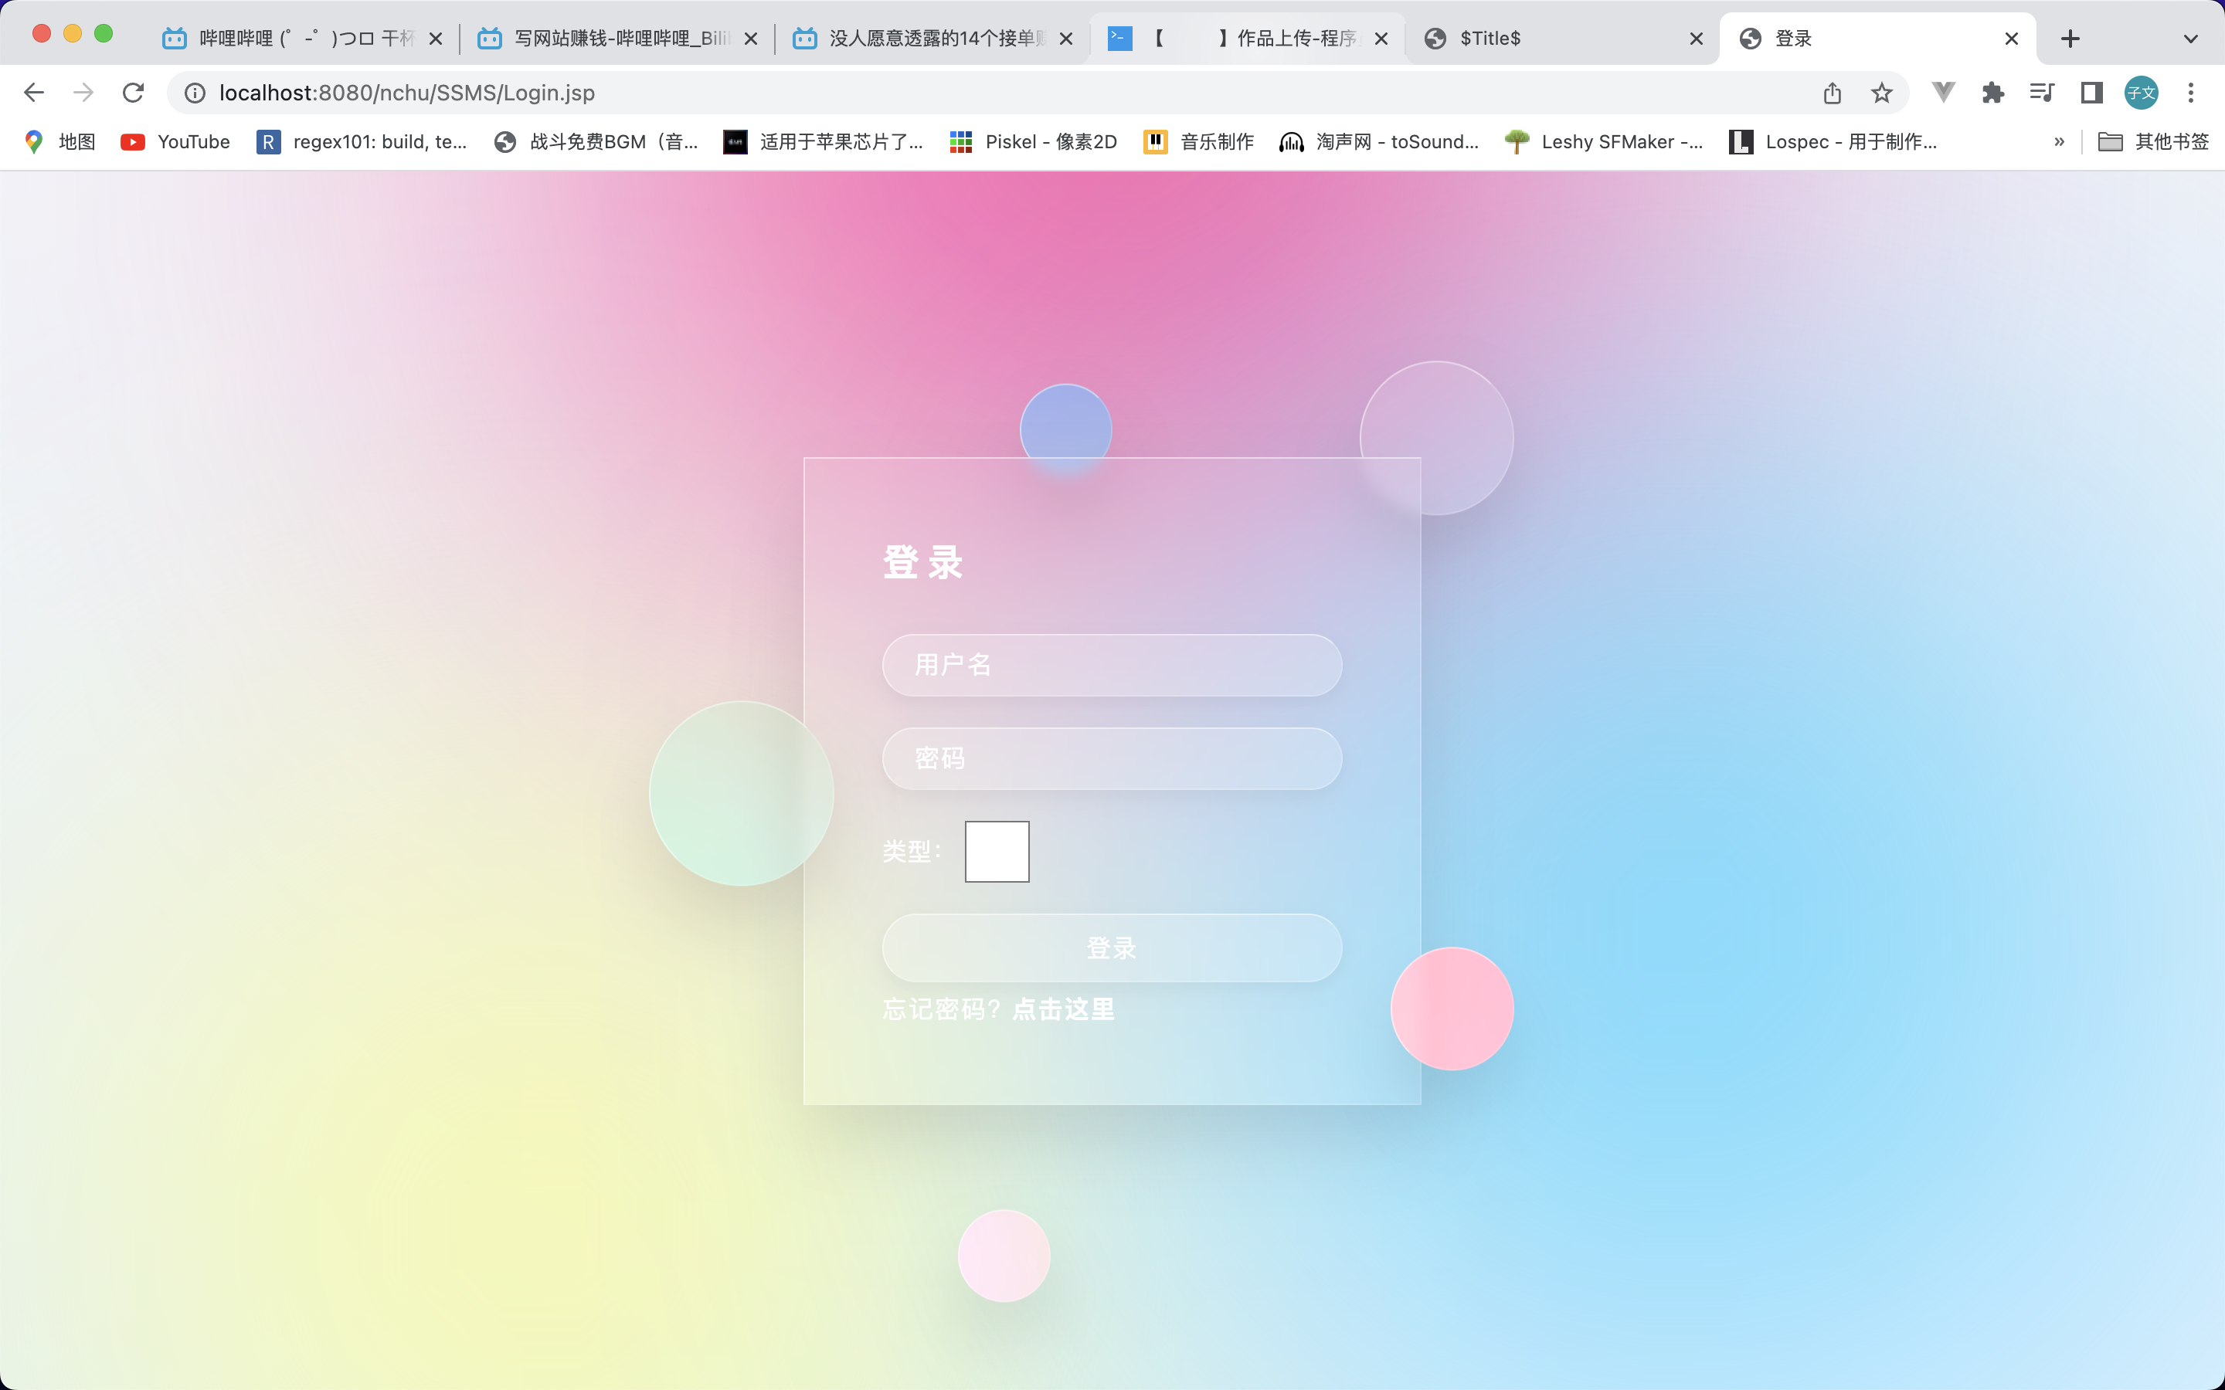Click the share/export page icon

point(1833,93)
